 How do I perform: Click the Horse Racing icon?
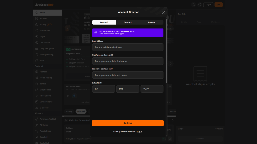pos(37,78)
